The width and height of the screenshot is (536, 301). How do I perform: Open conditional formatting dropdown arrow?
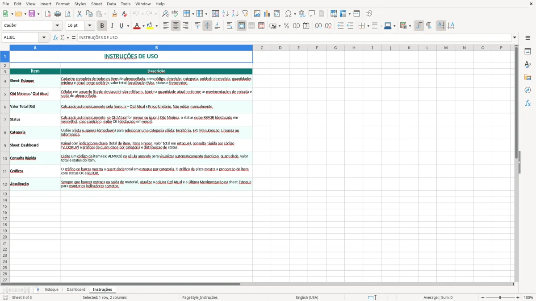click(410, 26)
